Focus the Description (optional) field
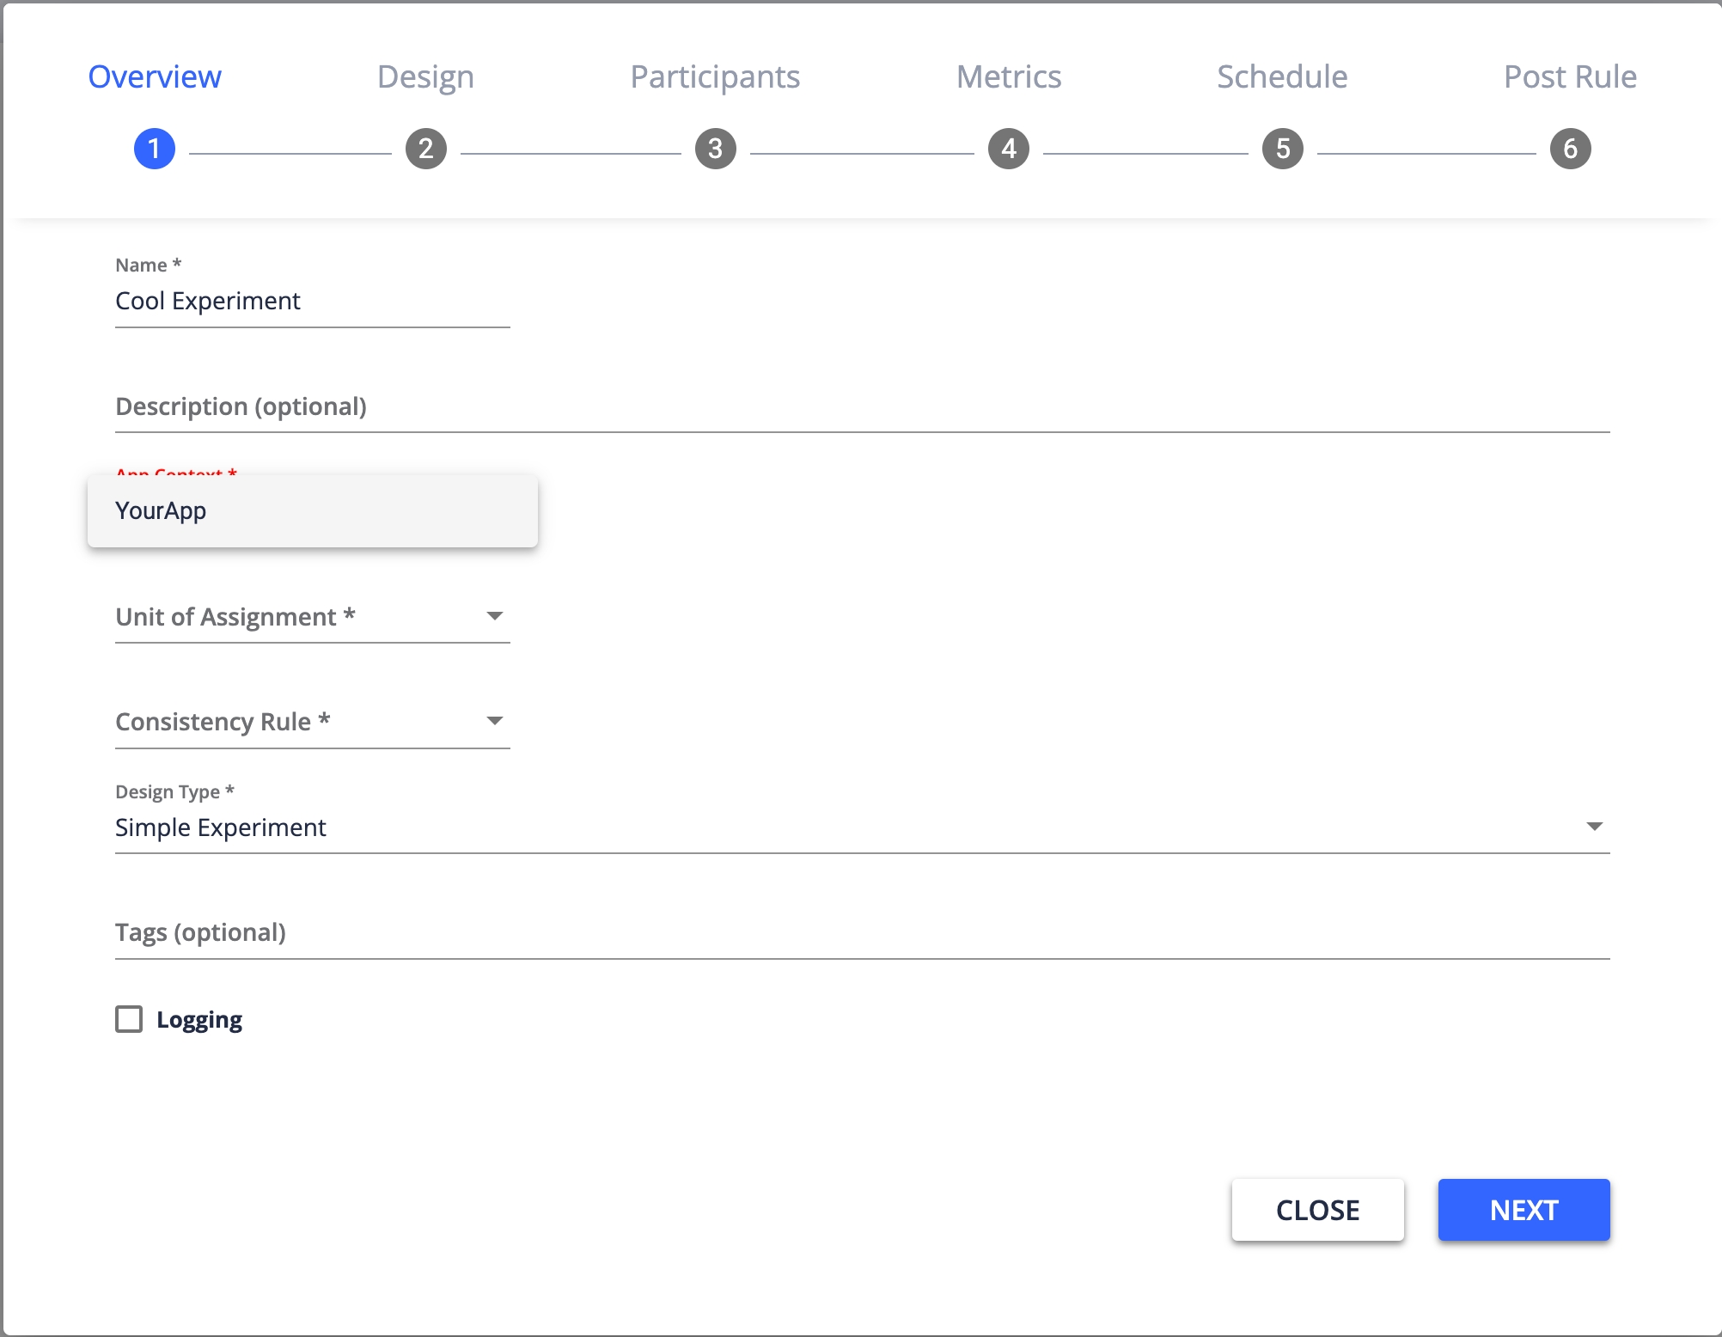1722x1337 pixels. coord(862,407)
